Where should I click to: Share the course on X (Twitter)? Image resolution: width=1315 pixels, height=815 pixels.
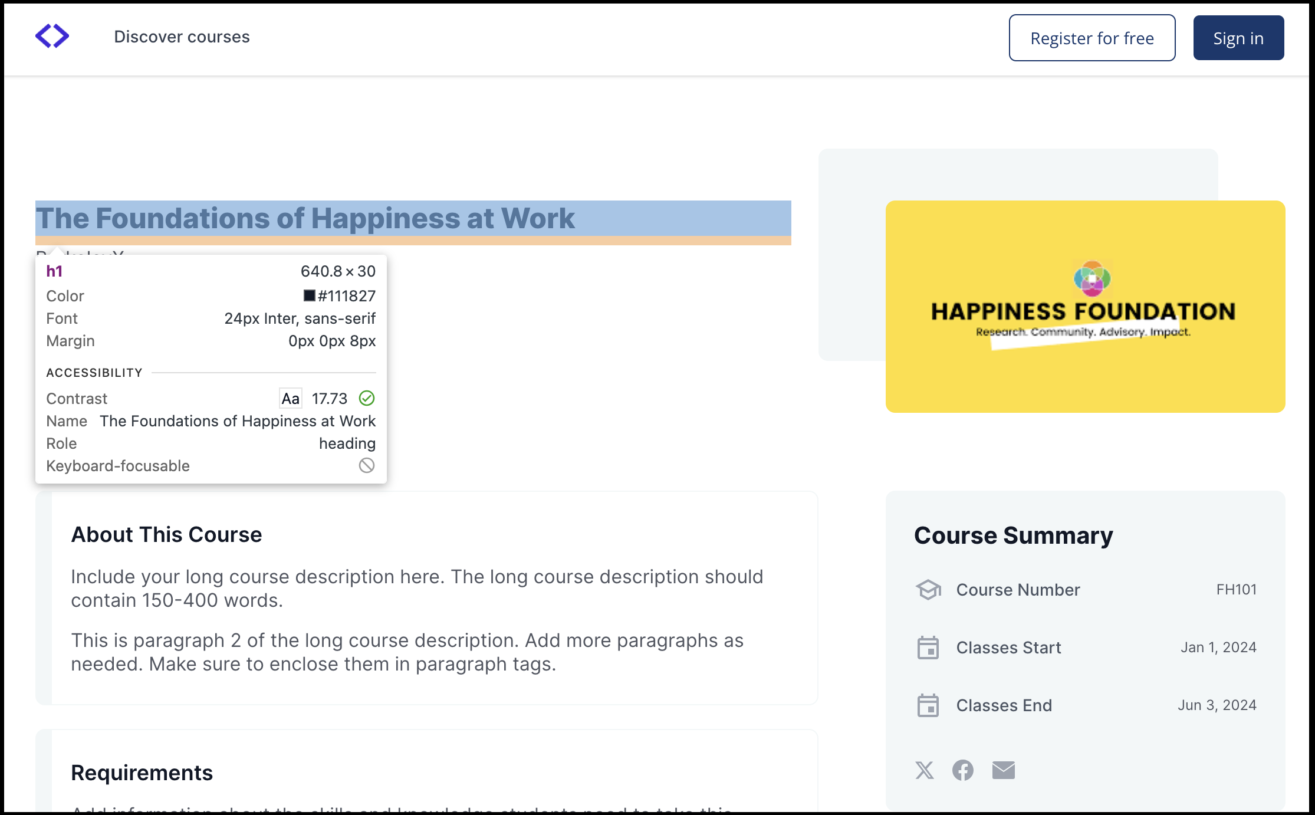tap(925, 770)
